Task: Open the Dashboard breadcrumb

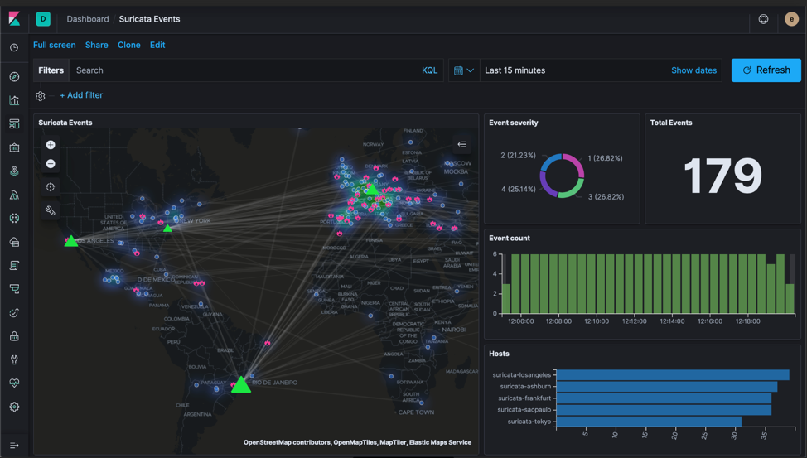Action: 87,19
